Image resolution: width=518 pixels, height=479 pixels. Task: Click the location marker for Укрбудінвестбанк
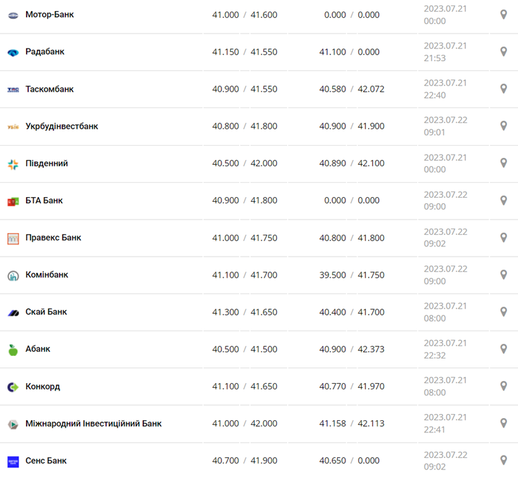coord(504,126)
